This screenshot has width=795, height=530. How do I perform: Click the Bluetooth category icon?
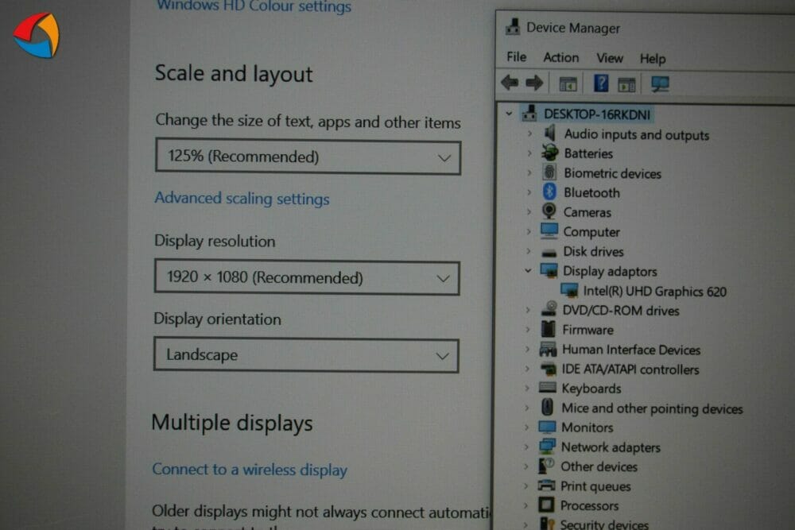(x=549, y=191)
